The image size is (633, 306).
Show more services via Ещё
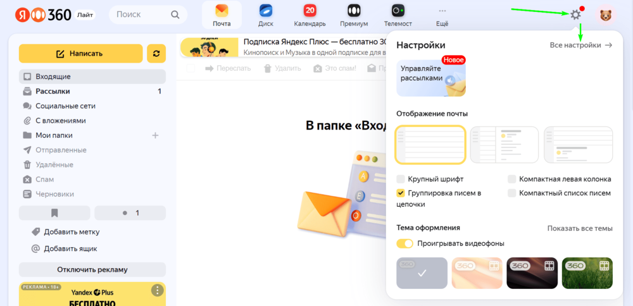tap(442, 15)
